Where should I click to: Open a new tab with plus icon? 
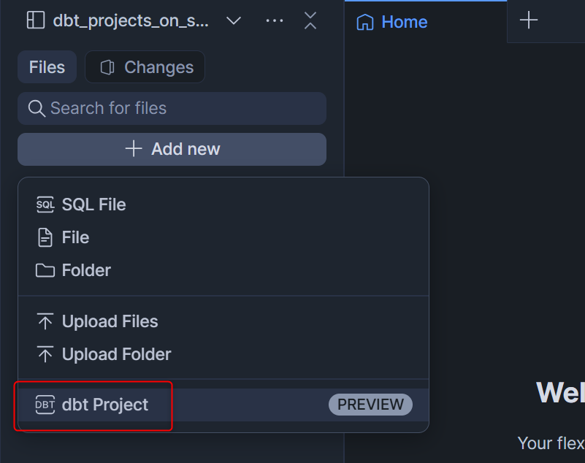tap(528, 20)
